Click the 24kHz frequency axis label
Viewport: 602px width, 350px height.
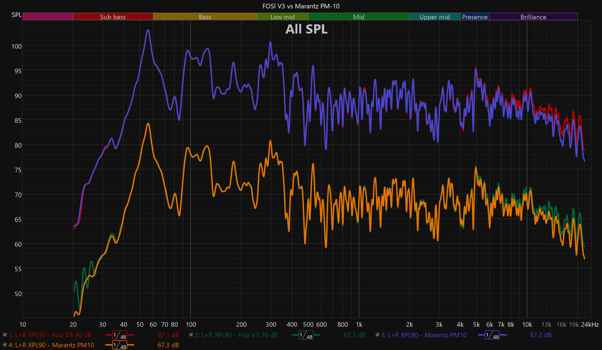pyautogui.click(x=590, y=325)
